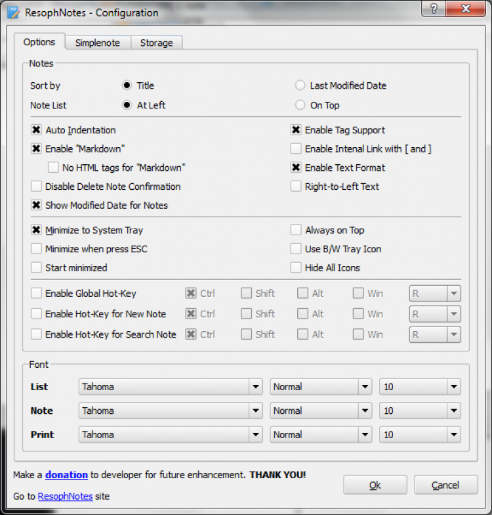The height and width of the screenshot is (515, 492).
Task: Select Last Modified Date sort option
Action: coord(300,85)
